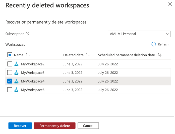Click the MyWorkspace3 name text
Screen dimensions: 175x134
[x=33, y=73]
